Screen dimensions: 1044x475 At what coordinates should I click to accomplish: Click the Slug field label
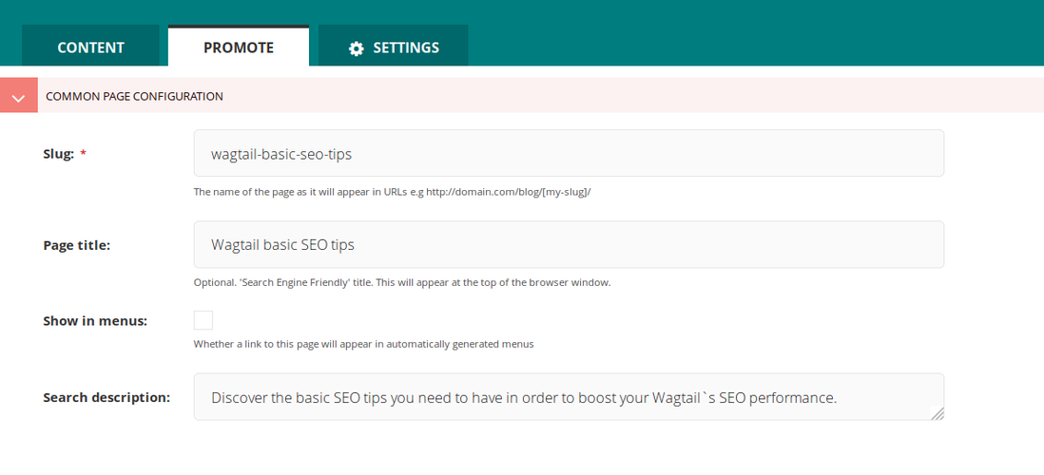[59, 154]
